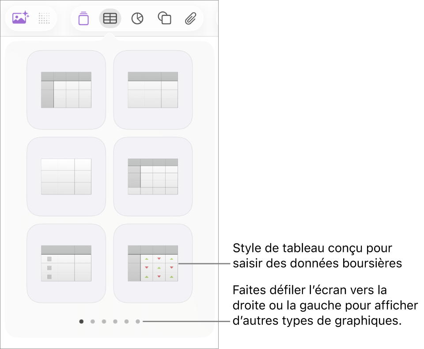Insert the stock data table with arrows
This screenshot has height=349, width=424.
click(152, 263)
